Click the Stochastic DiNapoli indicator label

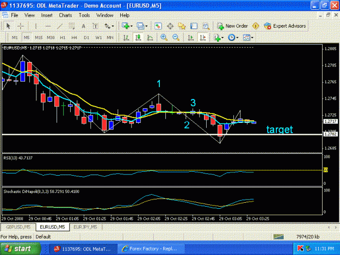(41, 191)
